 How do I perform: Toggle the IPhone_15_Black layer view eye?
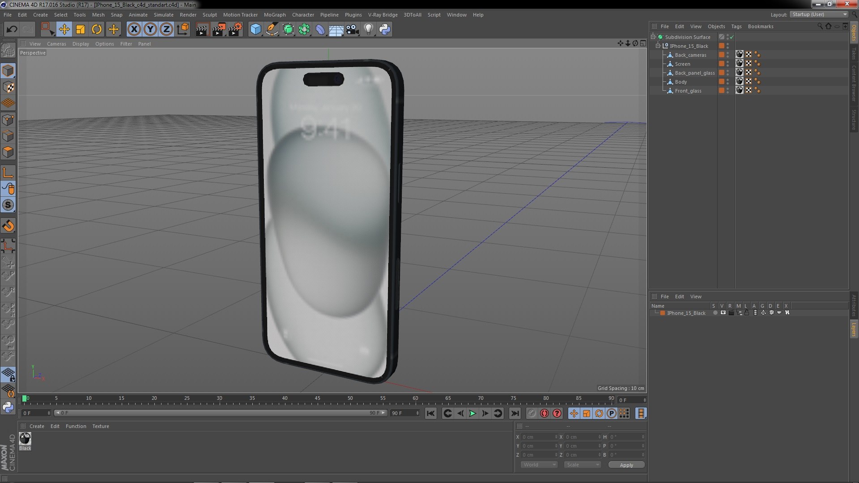click(723, 313)
